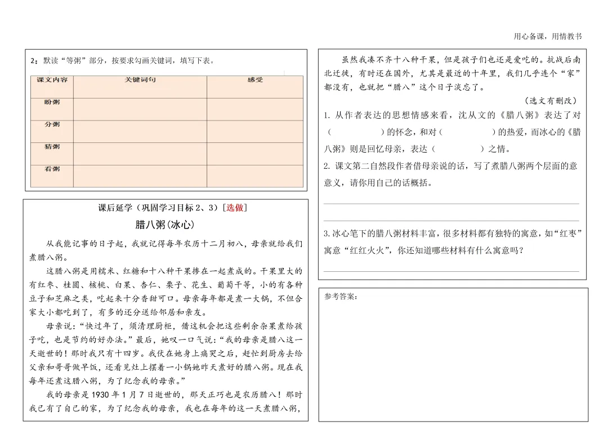Click the blank bracket before 的热爱
This screenshot has height=430, width=608.
pos(467,132)
